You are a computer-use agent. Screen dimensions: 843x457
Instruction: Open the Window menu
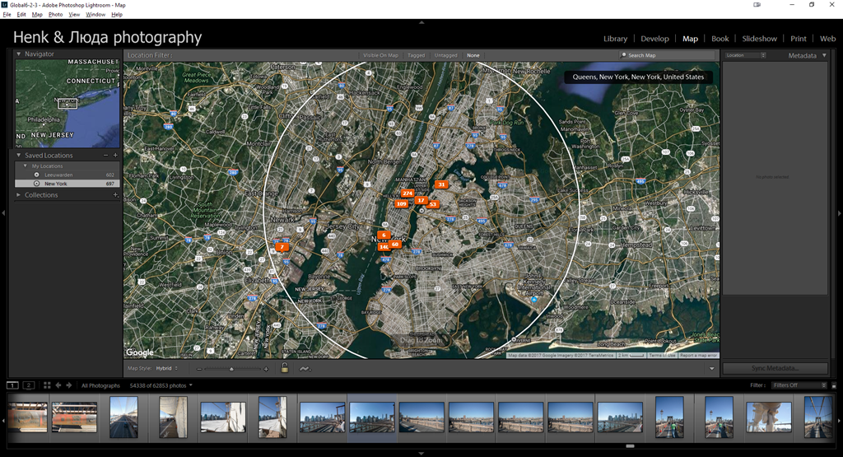(95, 15)
